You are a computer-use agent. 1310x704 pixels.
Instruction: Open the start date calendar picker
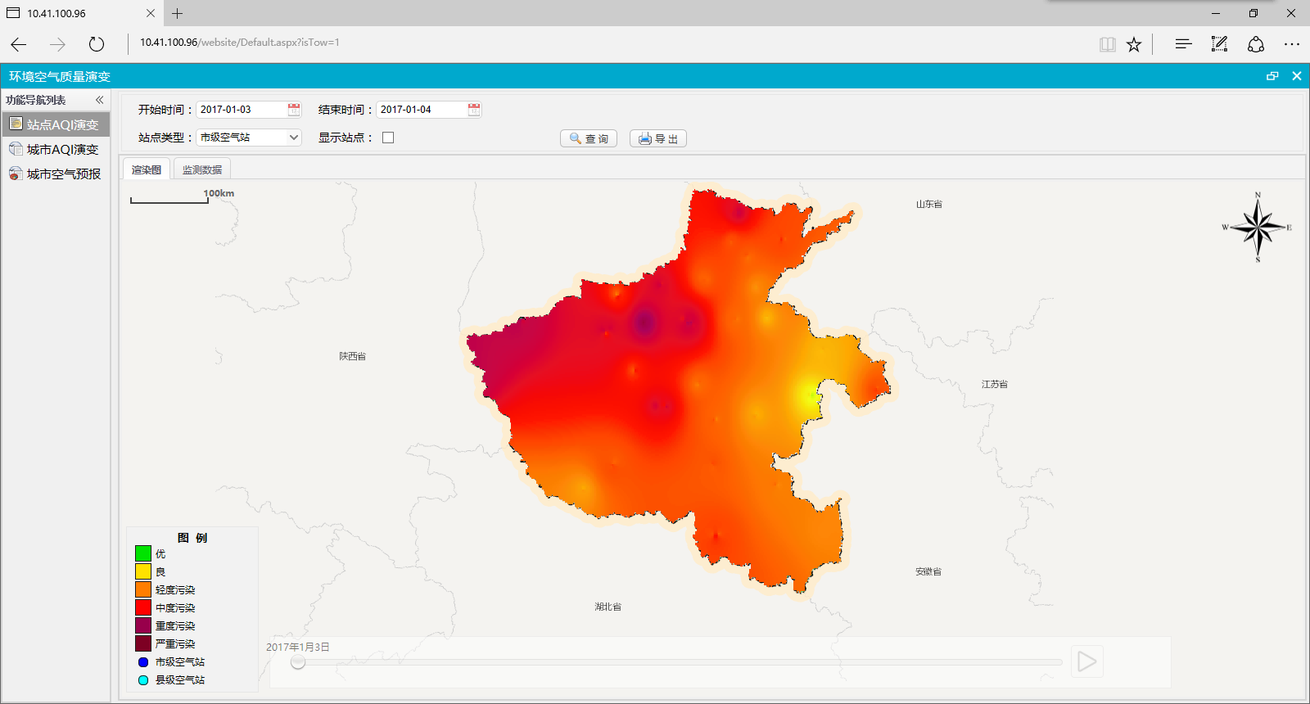click(x=294, y=110)
